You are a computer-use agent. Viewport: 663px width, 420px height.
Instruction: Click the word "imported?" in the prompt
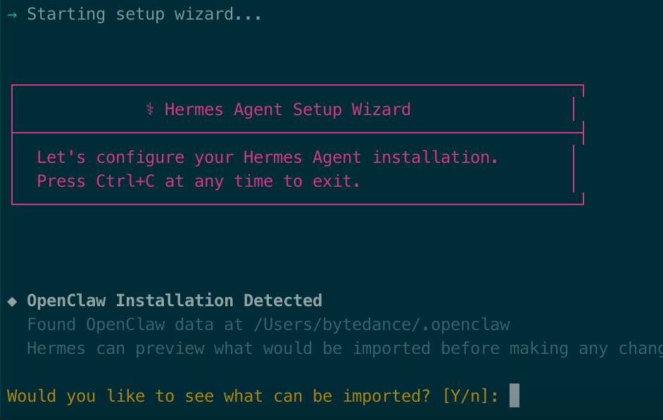pyautogui.click(x=386, y=396)
